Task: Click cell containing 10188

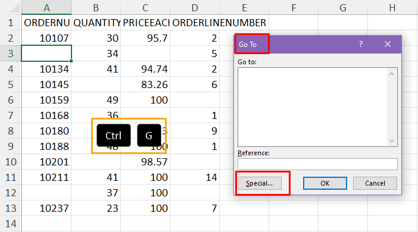Action: 46,146
